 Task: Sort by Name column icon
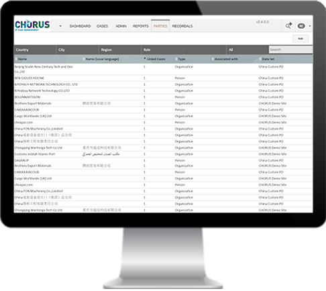tap(16, 59)
